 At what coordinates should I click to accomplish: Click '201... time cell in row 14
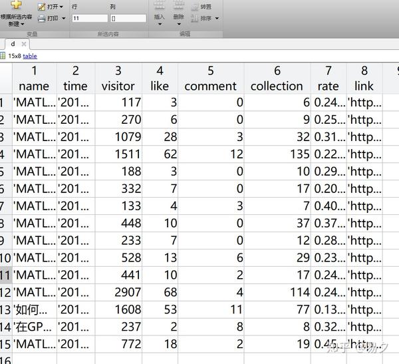[x=76, y=327]
